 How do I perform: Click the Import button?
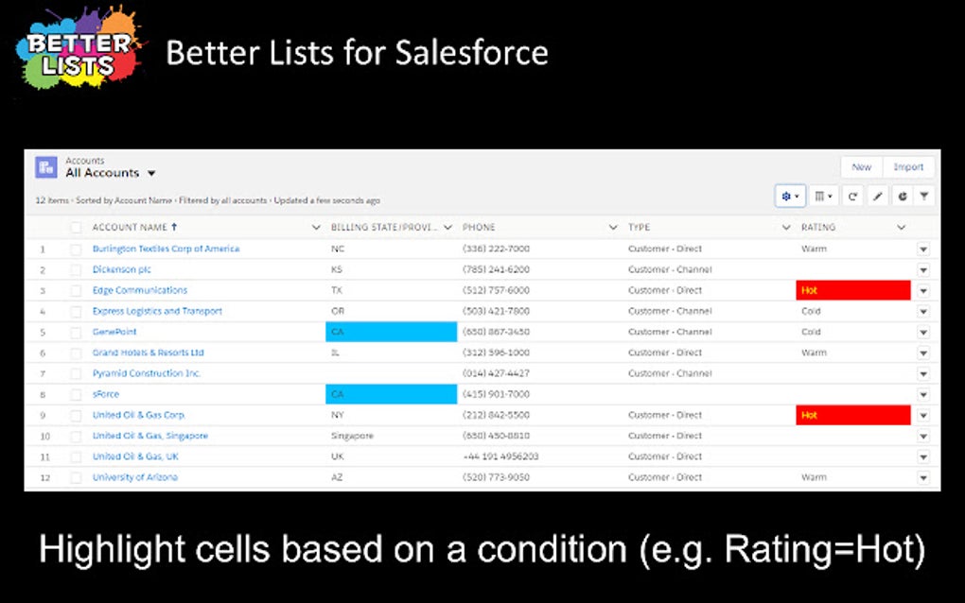(x=908, y=166)
